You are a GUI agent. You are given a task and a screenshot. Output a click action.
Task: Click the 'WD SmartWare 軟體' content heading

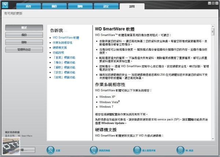115,29
